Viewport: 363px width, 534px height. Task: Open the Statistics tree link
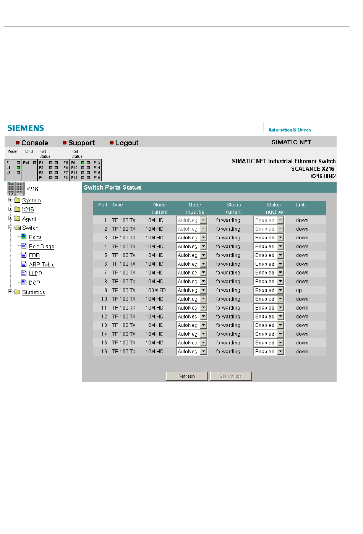[x=34, y=292]
